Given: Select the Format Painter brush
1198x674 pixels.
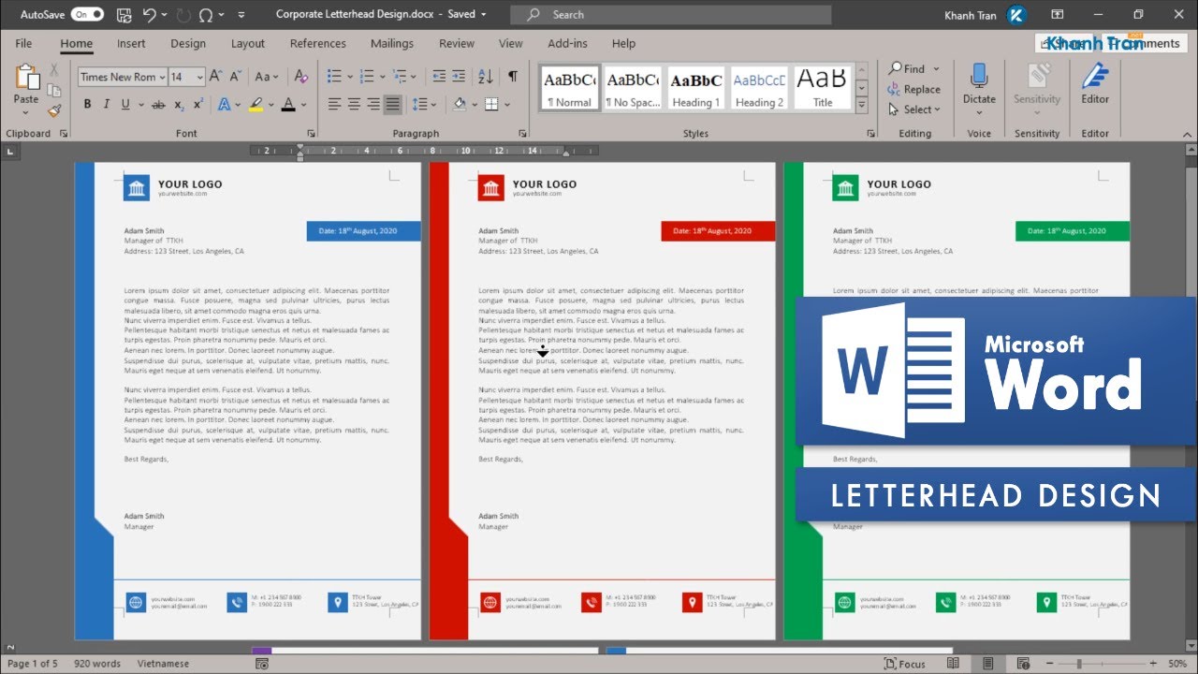Looking at the screenshot, I should pos(54,110).
